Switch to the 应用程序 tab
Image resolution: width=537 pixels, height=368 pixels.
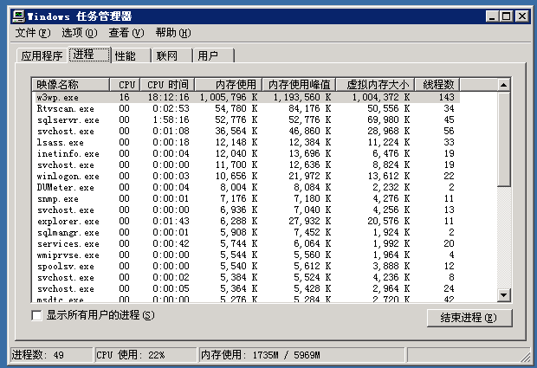42,55
